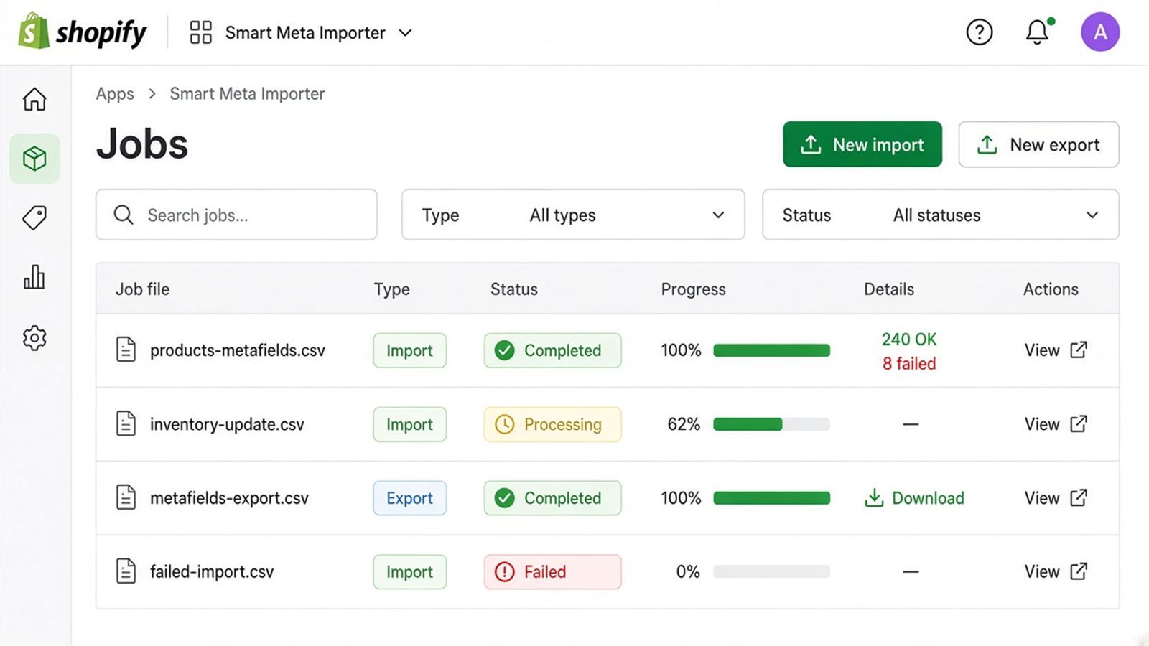
Task: Click the Shopify logo
Action: coord(83,32)
